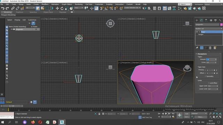The image size is (223, 125).
Task: Open Create Selection Set dropdown
Action: (132, 8)
